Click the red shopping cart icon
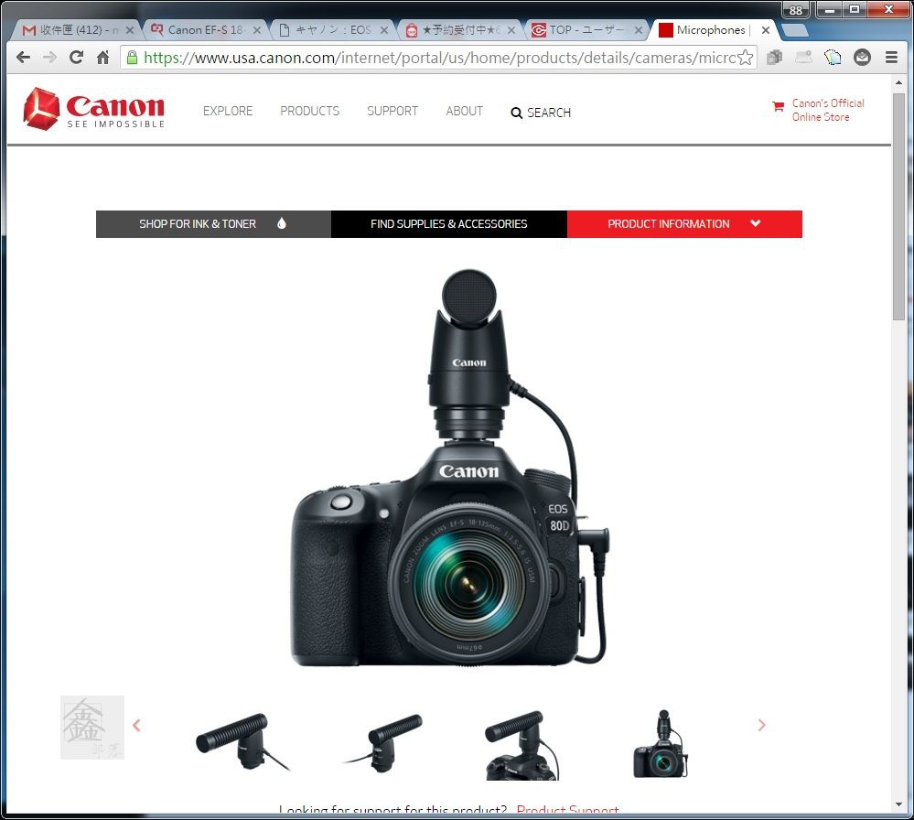The height and width of the screenshot is (820, 914). click(779, 107)
